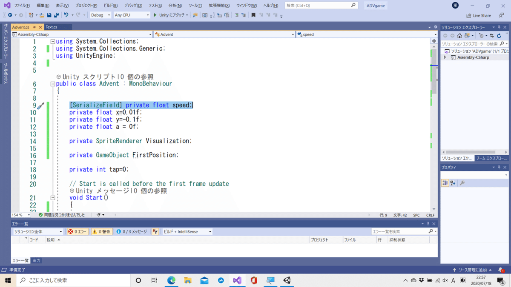Click the 説明 column header in the error list
Screen dimensions: 511x287
point(51,240)
